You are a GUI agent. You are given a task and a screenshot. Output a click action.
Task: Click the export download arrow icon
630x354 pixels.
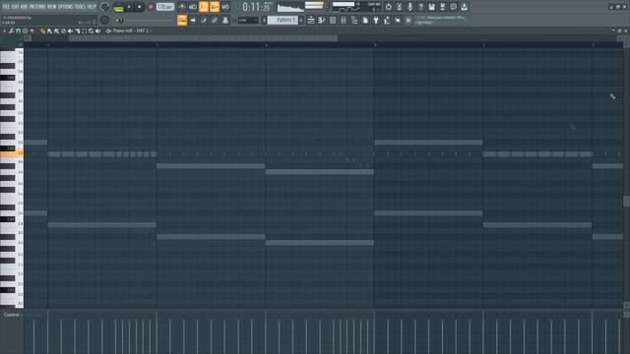[464, 7]
